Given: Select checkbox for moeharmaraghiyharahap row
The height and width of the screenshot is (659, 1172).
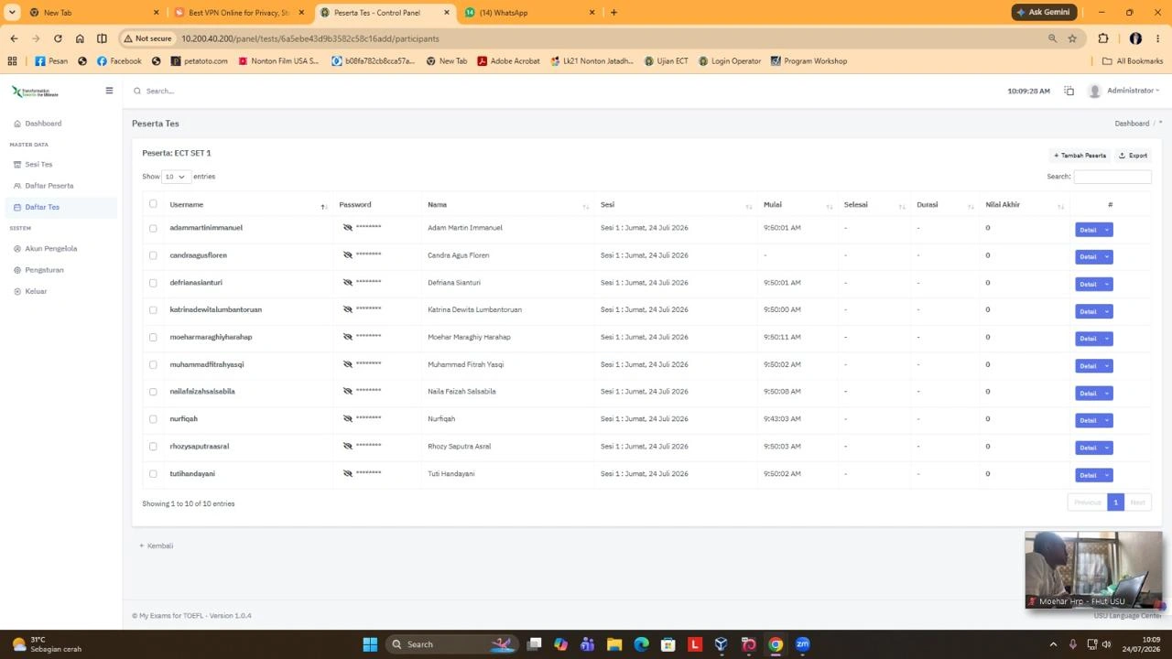Looking at the screenshot, I should pos(153,337).
